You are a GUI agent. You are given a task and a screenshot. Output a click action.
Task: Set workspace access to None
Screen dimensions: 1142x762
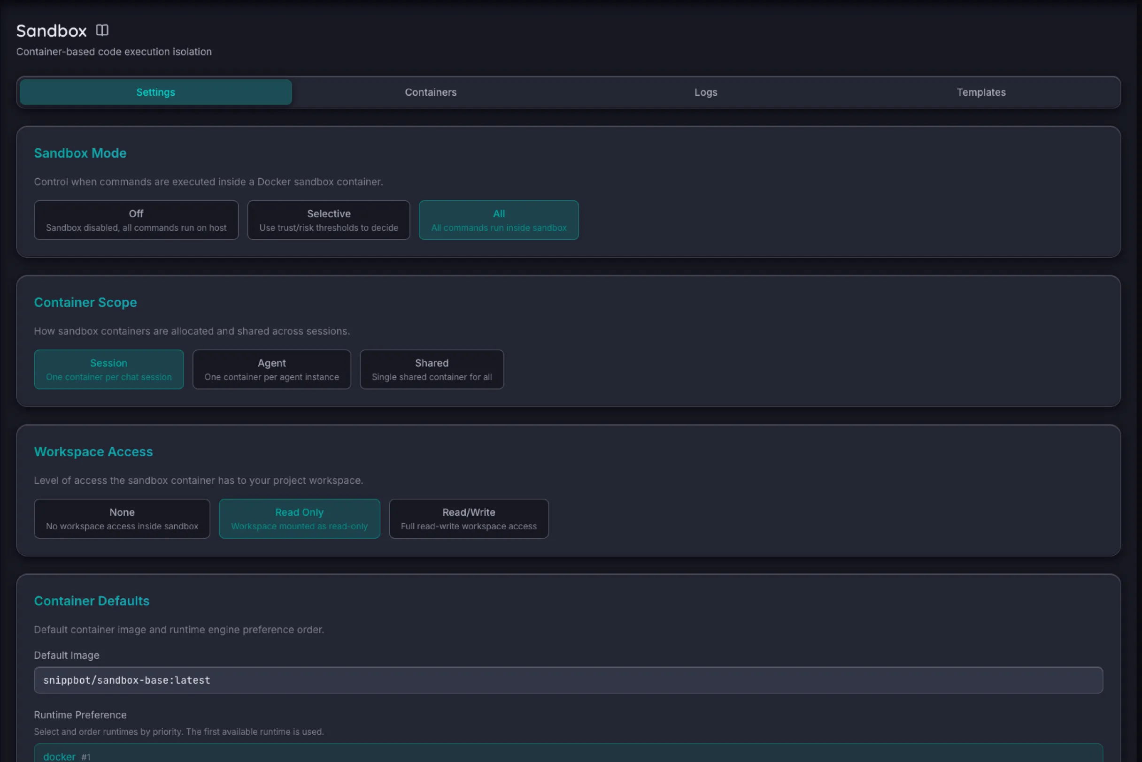point(122,518)
